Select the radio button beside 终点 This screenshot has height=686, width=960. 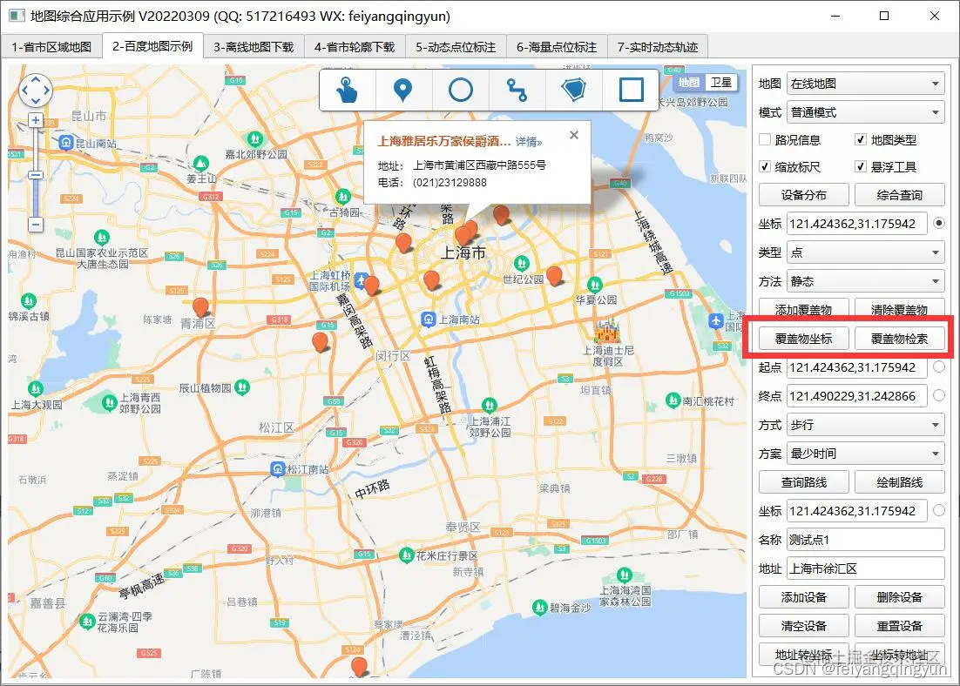click(x=938, y=396)
